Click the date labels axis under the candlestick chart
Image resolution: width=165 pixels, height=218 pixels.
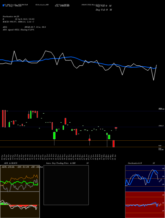[59, 157]
